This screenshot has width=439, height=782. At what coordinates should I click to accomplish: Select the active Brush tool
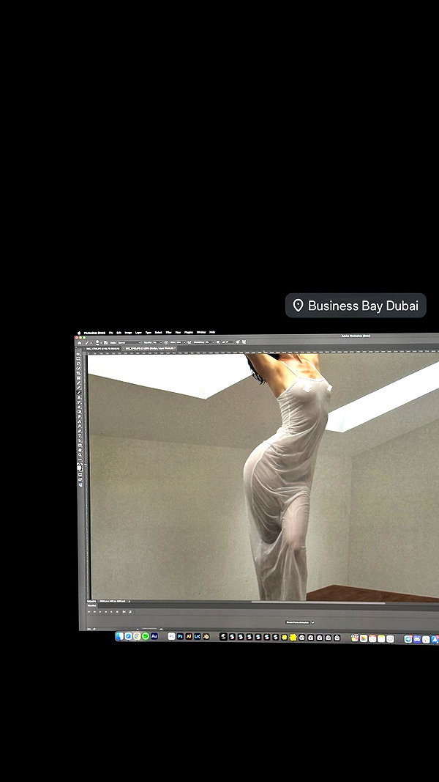(78, 393)
